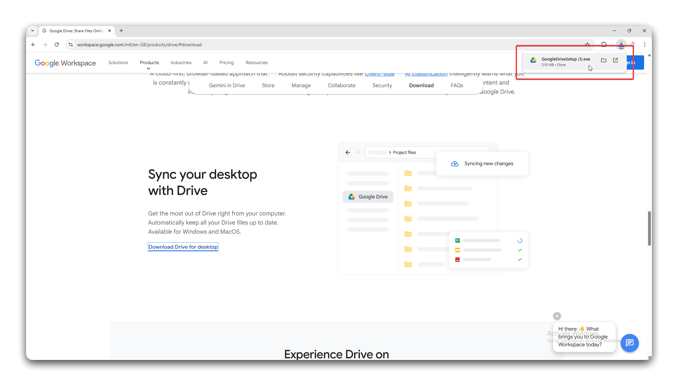Image resolution: width=678 pixels, height=386 pixels.
Task: Open the blue chat support bubble
Action: pos(629,343)
